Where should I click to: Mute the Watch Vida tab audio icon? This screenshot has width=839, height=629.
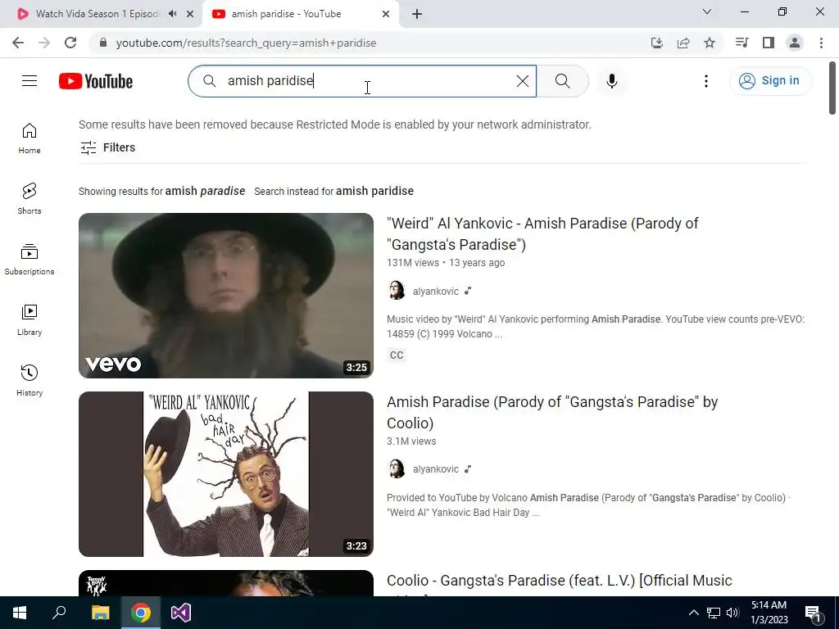(172, 14)
